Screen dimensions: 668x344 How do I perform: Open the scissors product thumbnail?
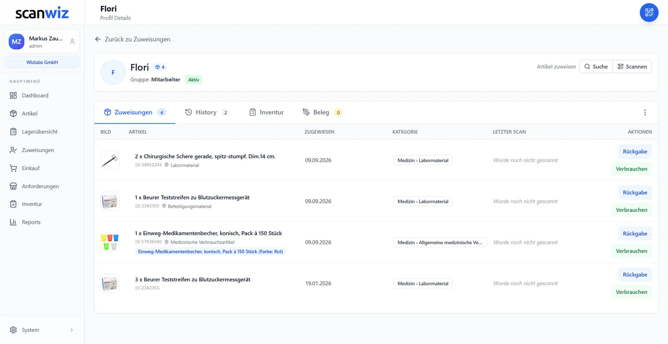point(110,160)
